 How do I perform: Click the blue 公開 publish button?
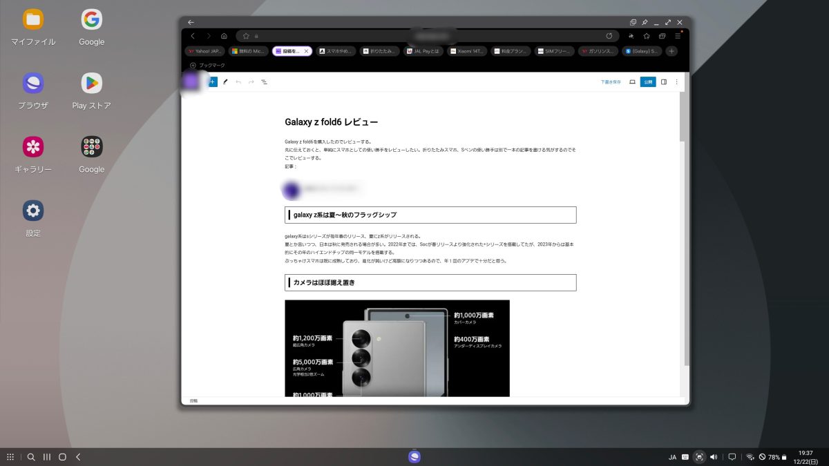pos(648,81)
